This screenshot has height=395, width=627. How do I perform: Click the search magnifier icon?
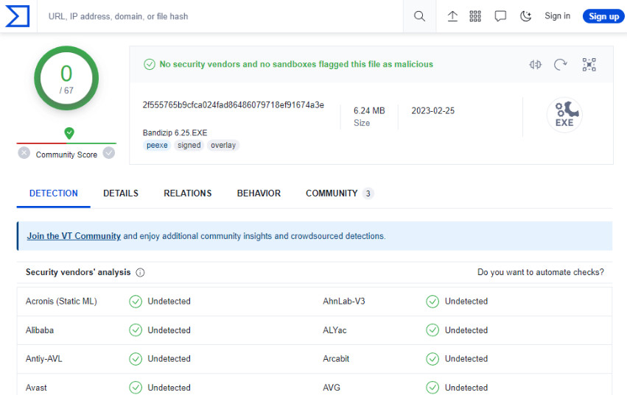pyautogui.click(x=419, y=16)
